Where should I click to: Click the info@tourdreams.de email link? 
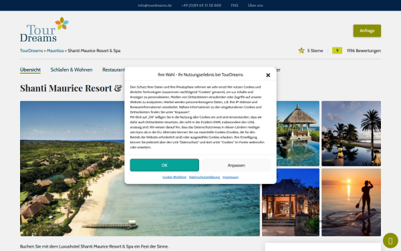(x=155, y=5)
